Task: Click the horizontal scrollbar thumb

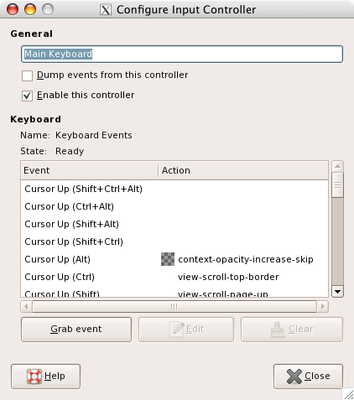Action: (174, 307)
